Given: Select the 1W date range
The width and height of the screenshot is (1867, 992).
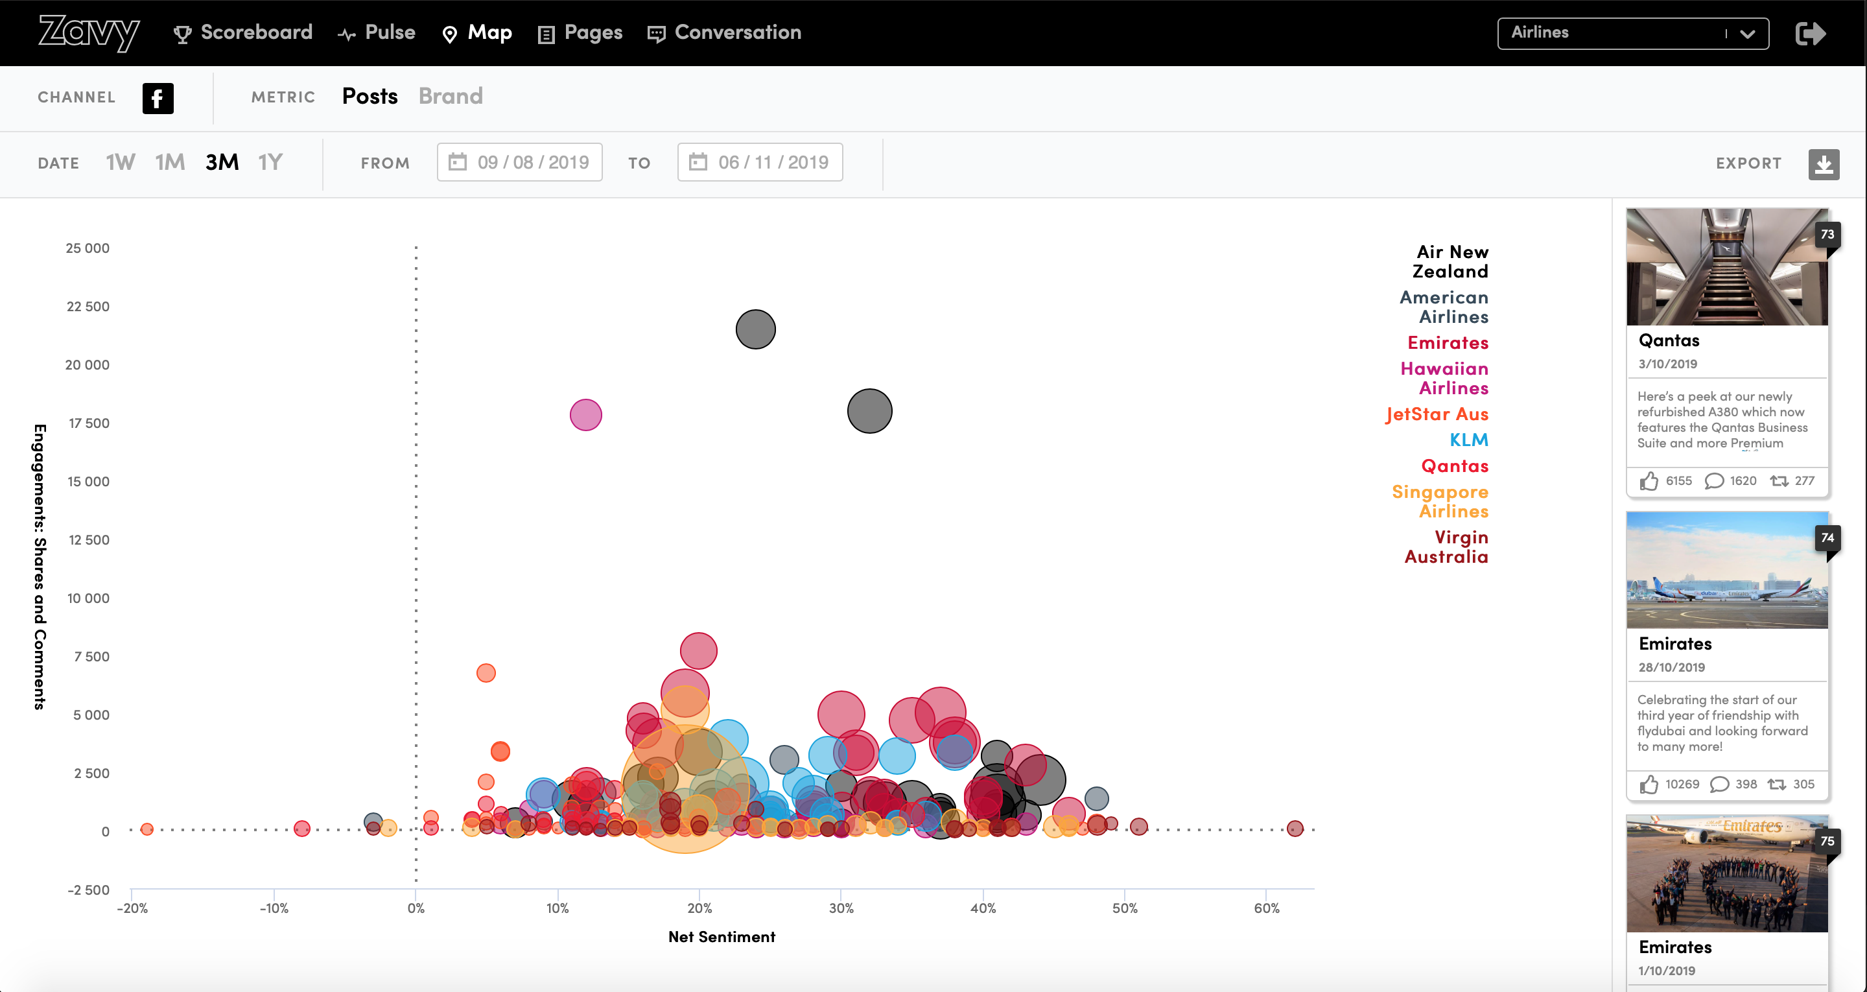Looking at the screenshot, I should click(121, 161).
